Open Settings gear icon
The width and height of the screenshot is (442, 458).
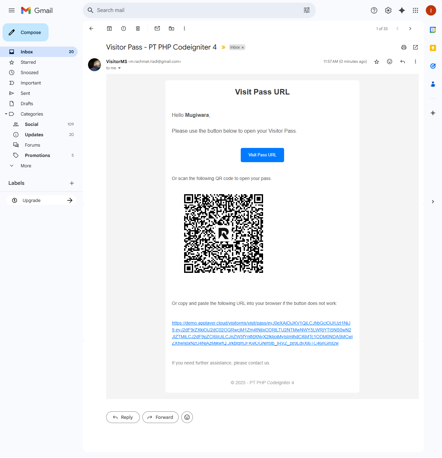pyautogui.click(x=388, y=10)
